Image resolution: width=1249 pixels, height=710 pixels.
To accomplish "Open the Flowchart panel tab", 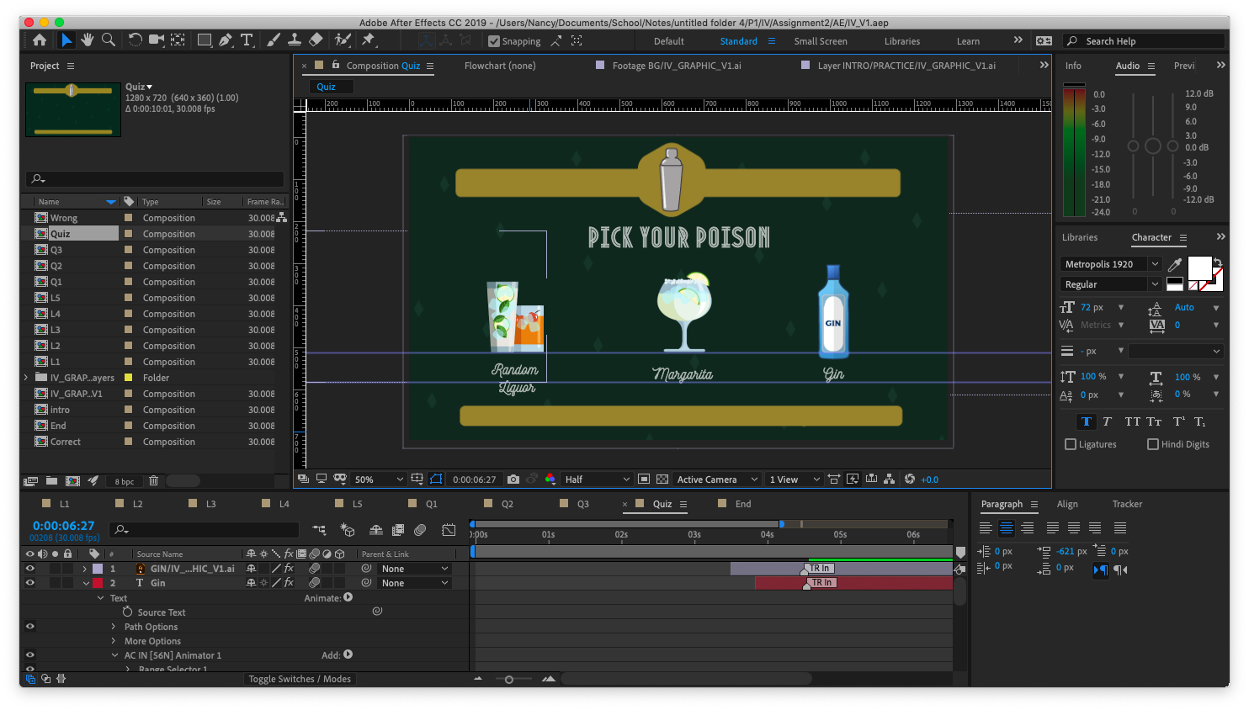I will click(500, 66).
